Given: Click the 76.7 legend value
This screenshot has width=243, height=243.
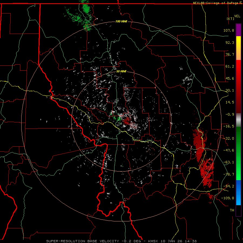Looking at the screenshot, I should click(x=230, y=54).
